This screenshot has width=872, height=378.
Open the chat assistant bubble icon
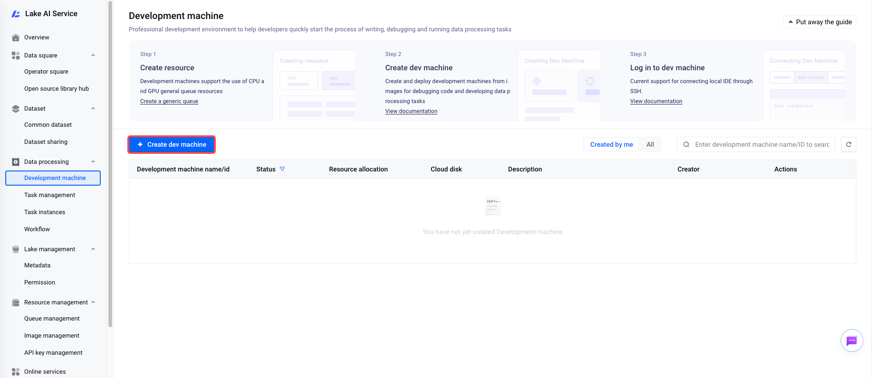(852, 340)
